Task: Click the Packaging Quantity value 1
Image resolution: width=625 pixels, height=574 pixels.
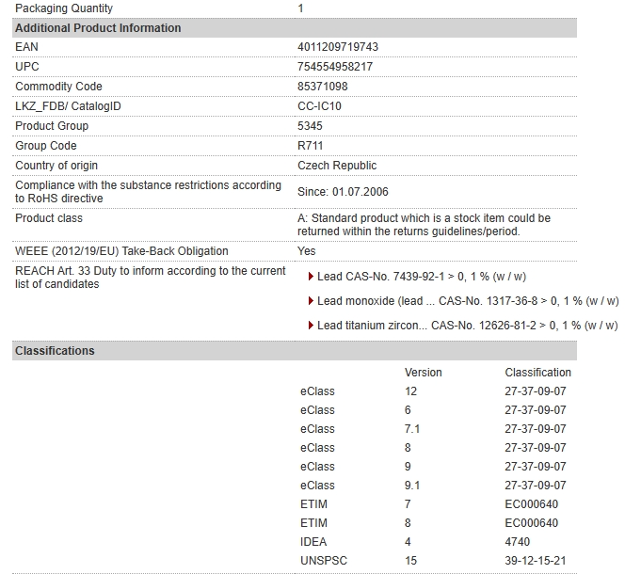Action: coord(300,8)
